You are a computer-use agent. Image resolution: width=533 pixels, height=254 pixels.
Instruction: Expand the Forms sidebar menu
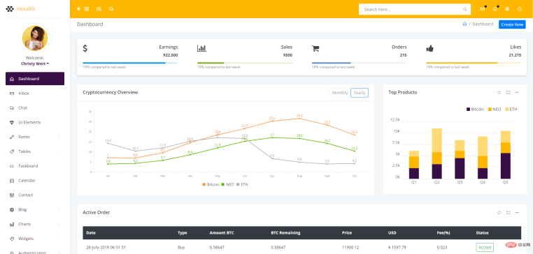tap(35, 137)
